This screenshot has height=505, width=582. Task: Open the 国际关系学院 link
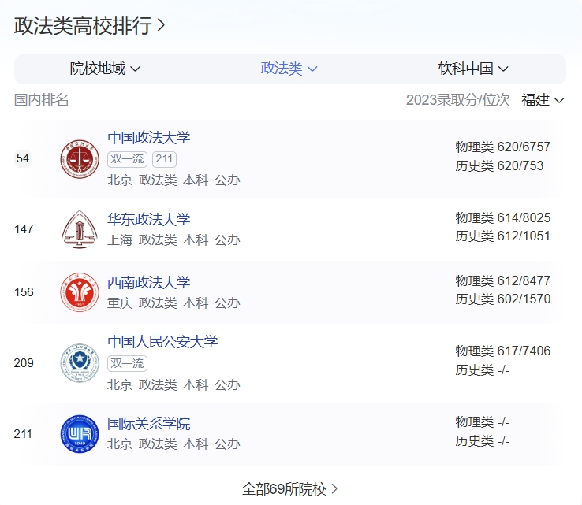(149, 424)
